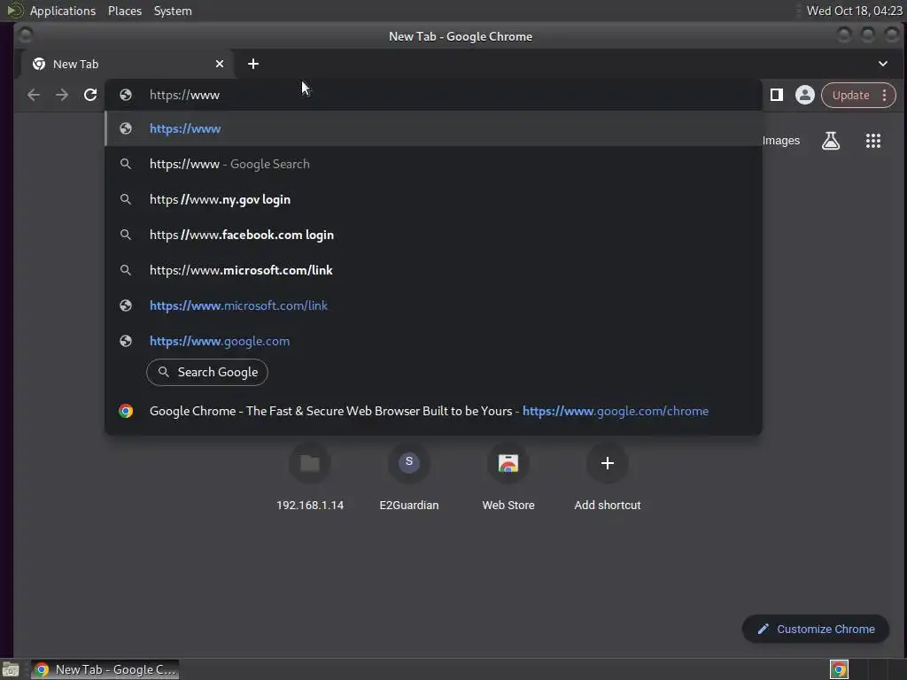
Task: Open the E2Guardian shortcut
Action: [409, 477]
